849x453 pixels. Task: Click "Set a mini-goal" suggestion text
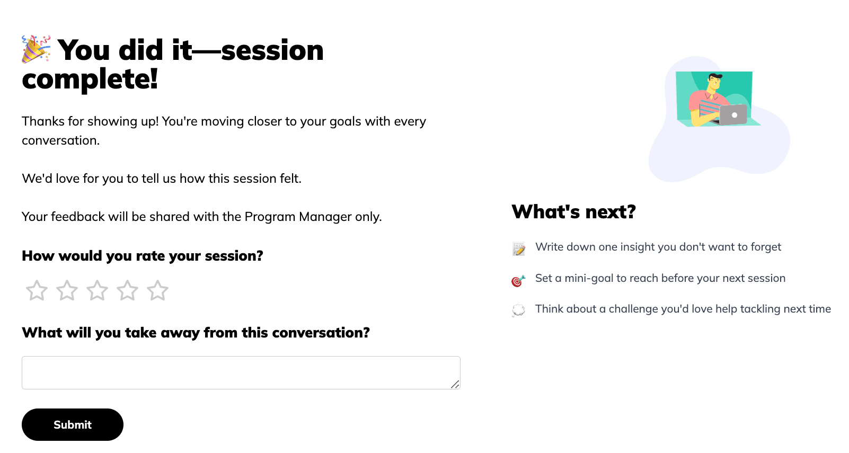(x=660, y=278)
